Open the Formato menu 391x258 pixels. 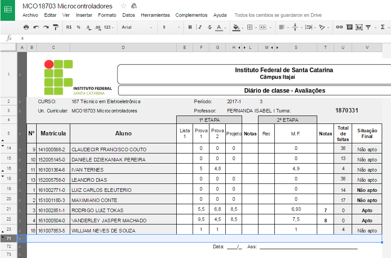point(107,15)
